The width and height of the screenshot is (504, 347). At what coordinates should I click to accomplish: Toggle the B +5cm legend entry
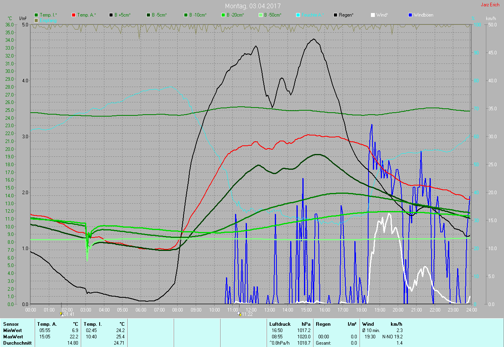tap(122, 15)
